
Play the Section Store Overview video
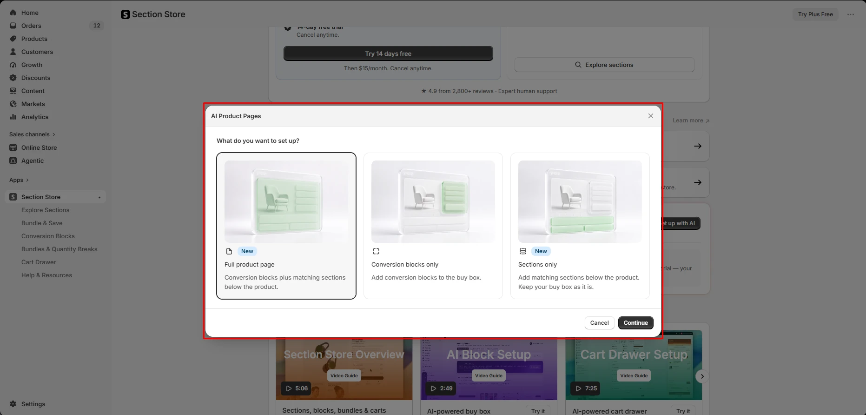coord(296,388)
